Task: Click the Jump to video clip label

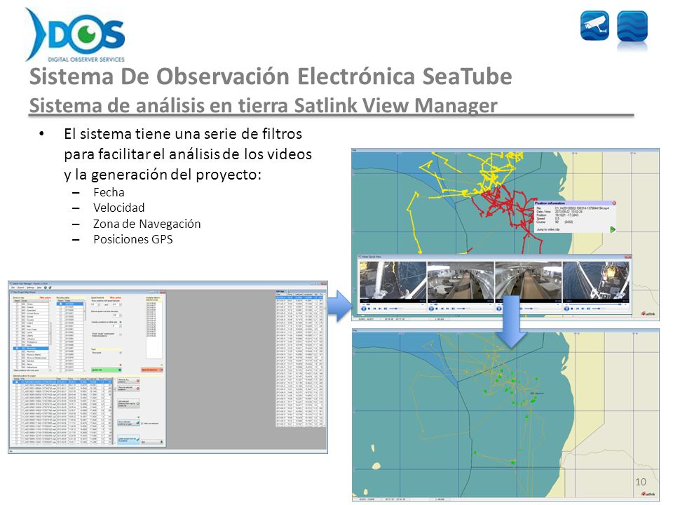Action: [x=548, y=230]
